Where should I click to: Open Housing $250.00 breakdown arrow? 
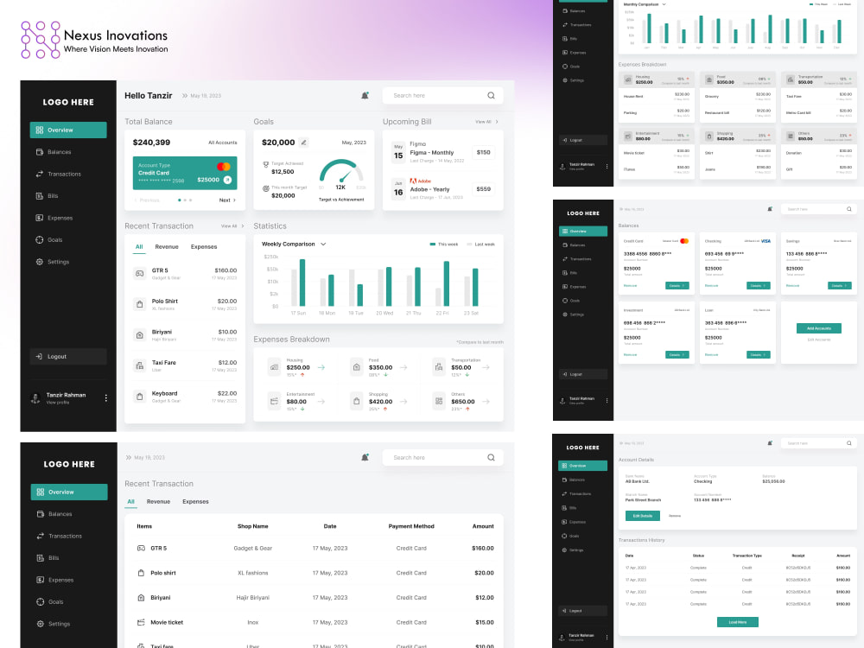(x=321, y=367)
